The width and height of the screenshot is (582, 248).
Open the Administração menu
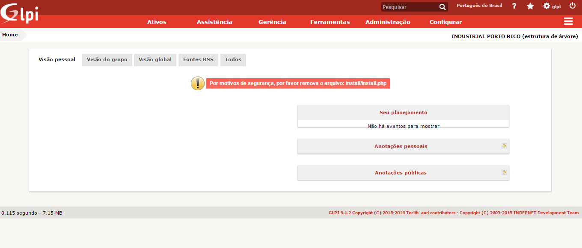click(x=388, y=22)
